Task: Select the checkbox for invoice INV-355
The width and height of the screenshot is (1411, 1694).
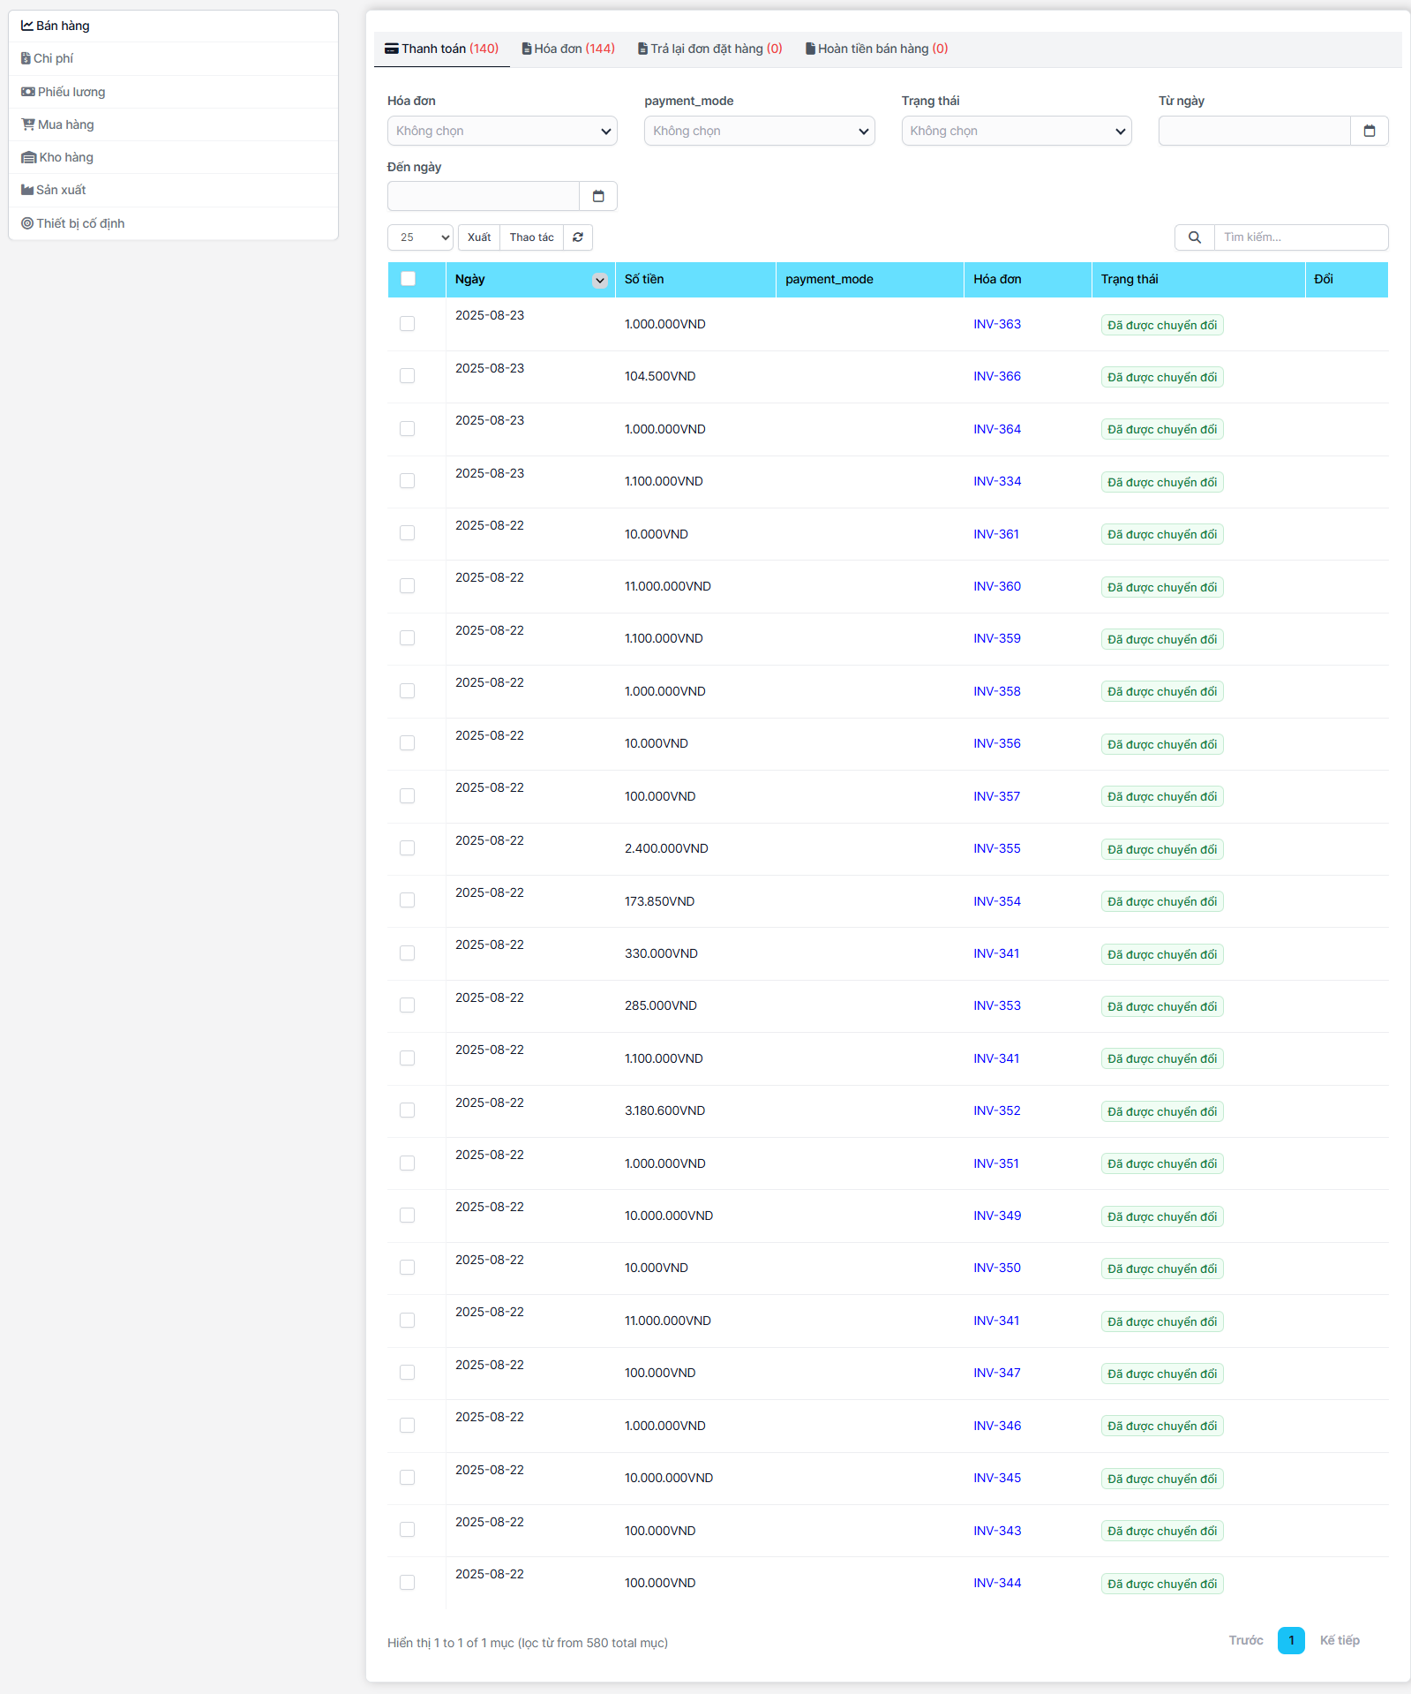Action: pyautogui.click(x=407, y=848)
